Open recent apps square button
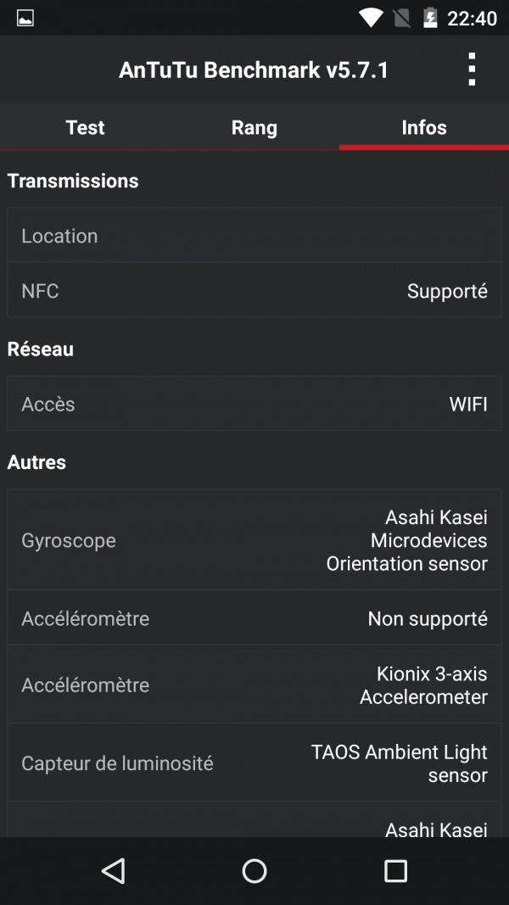 coord(395,870)
